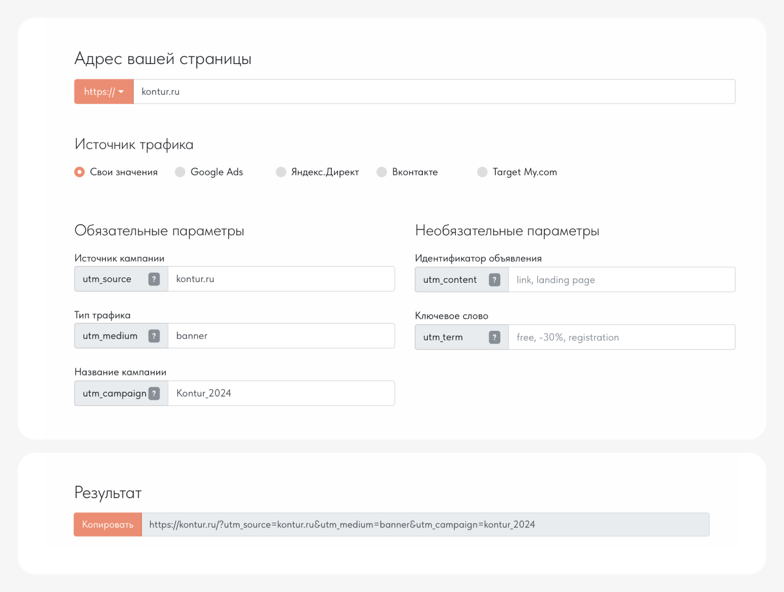The image size is (784, 592).
Task: Click the utm_term field placeholder free, -30%
Action: (622, 337)
